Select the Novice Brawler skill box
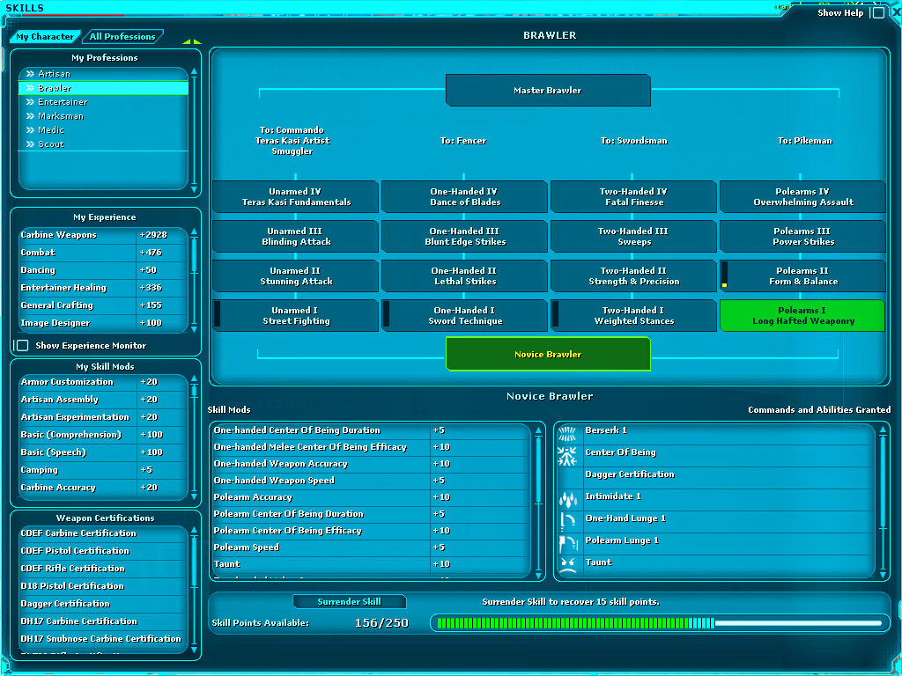 coord(548,354)
